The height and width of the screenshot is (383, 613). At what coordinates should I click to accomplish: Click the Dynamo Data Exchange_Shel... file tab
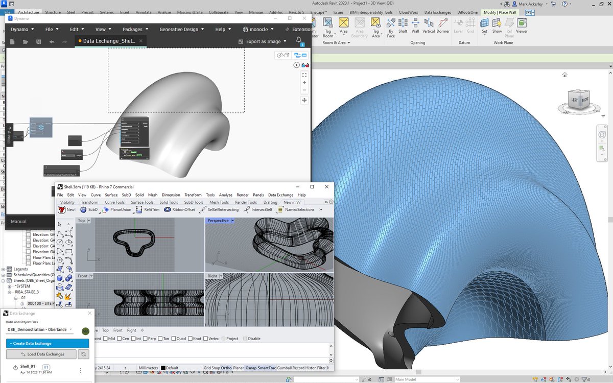(x=110, y=40)
